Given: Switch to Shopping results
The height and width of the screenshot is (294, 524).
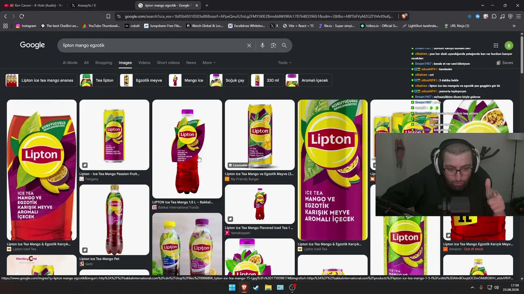Looking at the screenshot, I should point(104,62).
